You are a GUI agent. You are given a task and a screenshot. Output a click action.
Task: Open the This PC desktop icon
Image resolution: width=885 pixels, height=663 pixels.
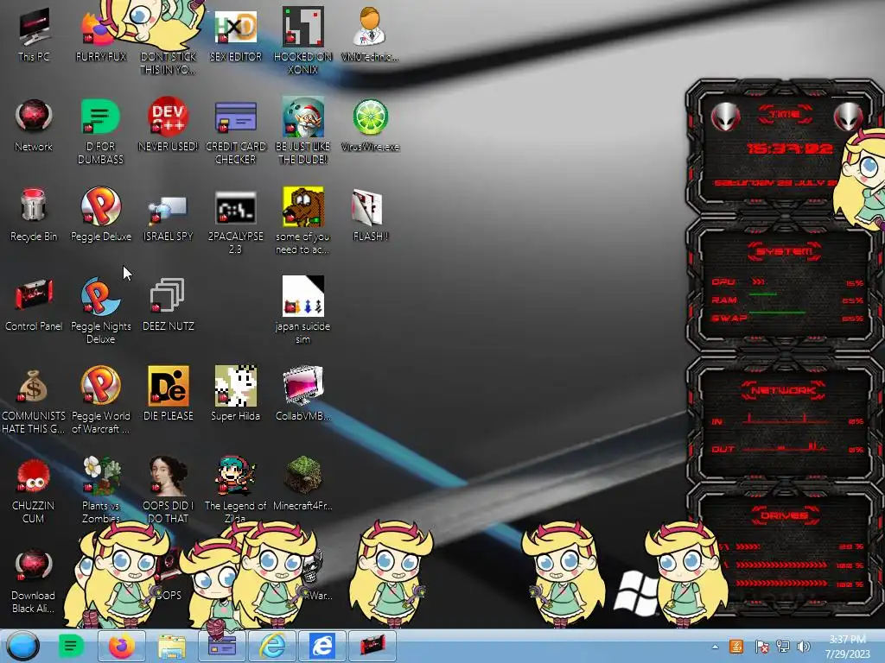pyautogui.click(x=34, y=27)
